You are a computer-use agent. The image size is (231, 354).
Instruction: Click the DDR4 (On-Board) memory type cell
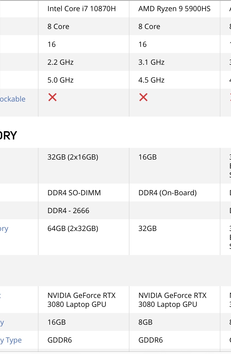pyautogui.click(x=167, y=193)
